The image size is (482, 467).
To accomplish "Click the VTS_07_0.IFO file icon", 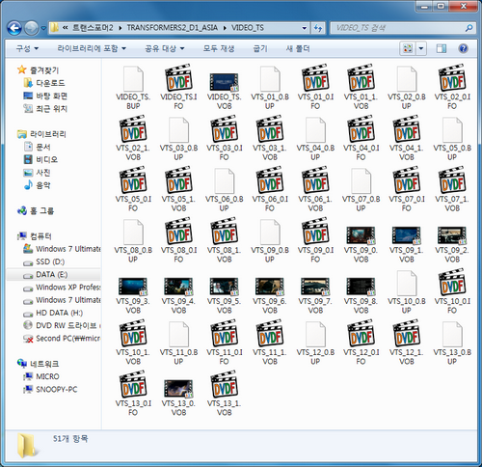I will (x=407, y=180).
